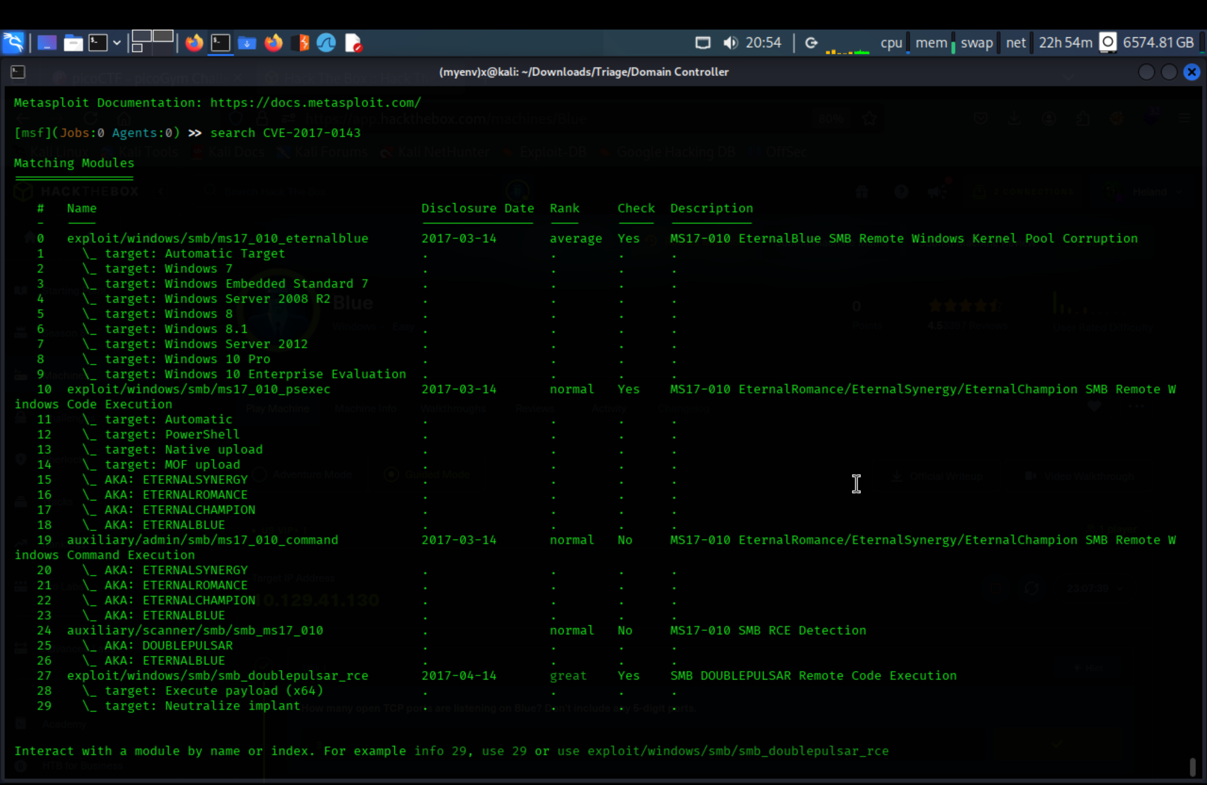Screen dimensions: 1207x785
Task: Click the search CVE-2017-0143 command text
Action: [285, 133]
